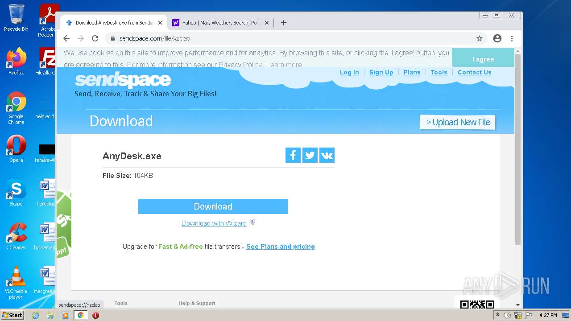The height and width of the screenshot is (321, 571).
Task: Launch Skype desktop shortcut
Action: click(16, 193)
